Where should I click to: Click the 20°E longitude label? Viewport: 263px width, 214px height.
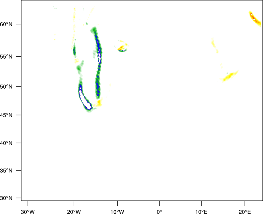[245, 212]
